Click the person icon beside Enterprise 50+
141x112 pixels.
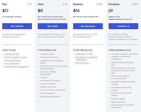tap(132, 4)
